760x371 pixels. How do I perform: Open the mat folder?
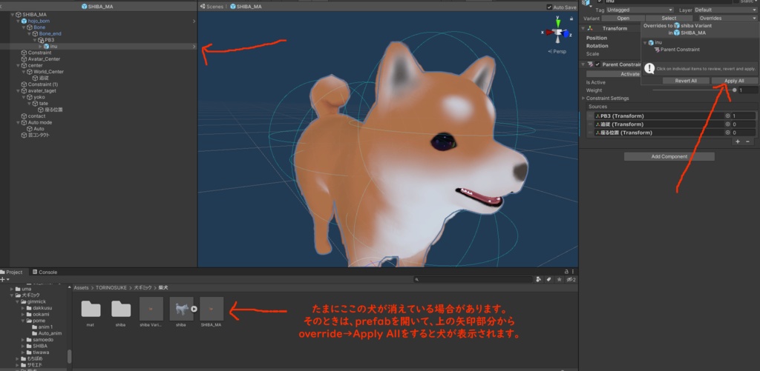coord(91,309)
